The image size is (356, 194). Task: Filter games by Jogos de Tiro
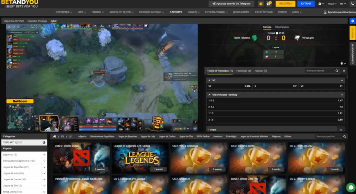tap(186, 136)
